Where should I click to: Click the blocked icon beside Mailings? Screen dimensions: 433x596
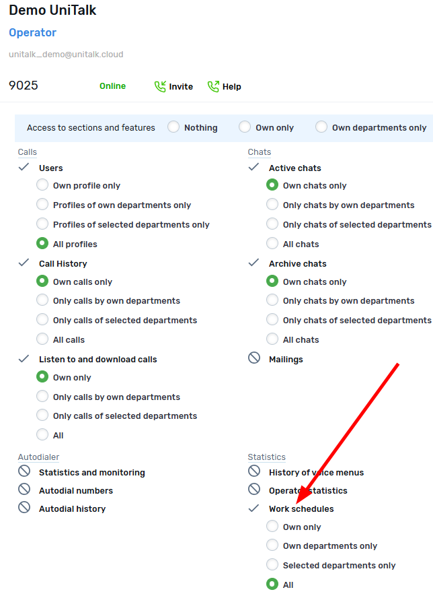254,359
